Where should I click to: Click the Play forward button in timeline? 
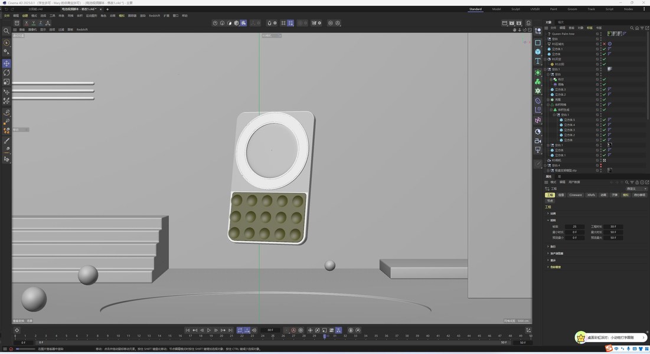tap(209, 330)
